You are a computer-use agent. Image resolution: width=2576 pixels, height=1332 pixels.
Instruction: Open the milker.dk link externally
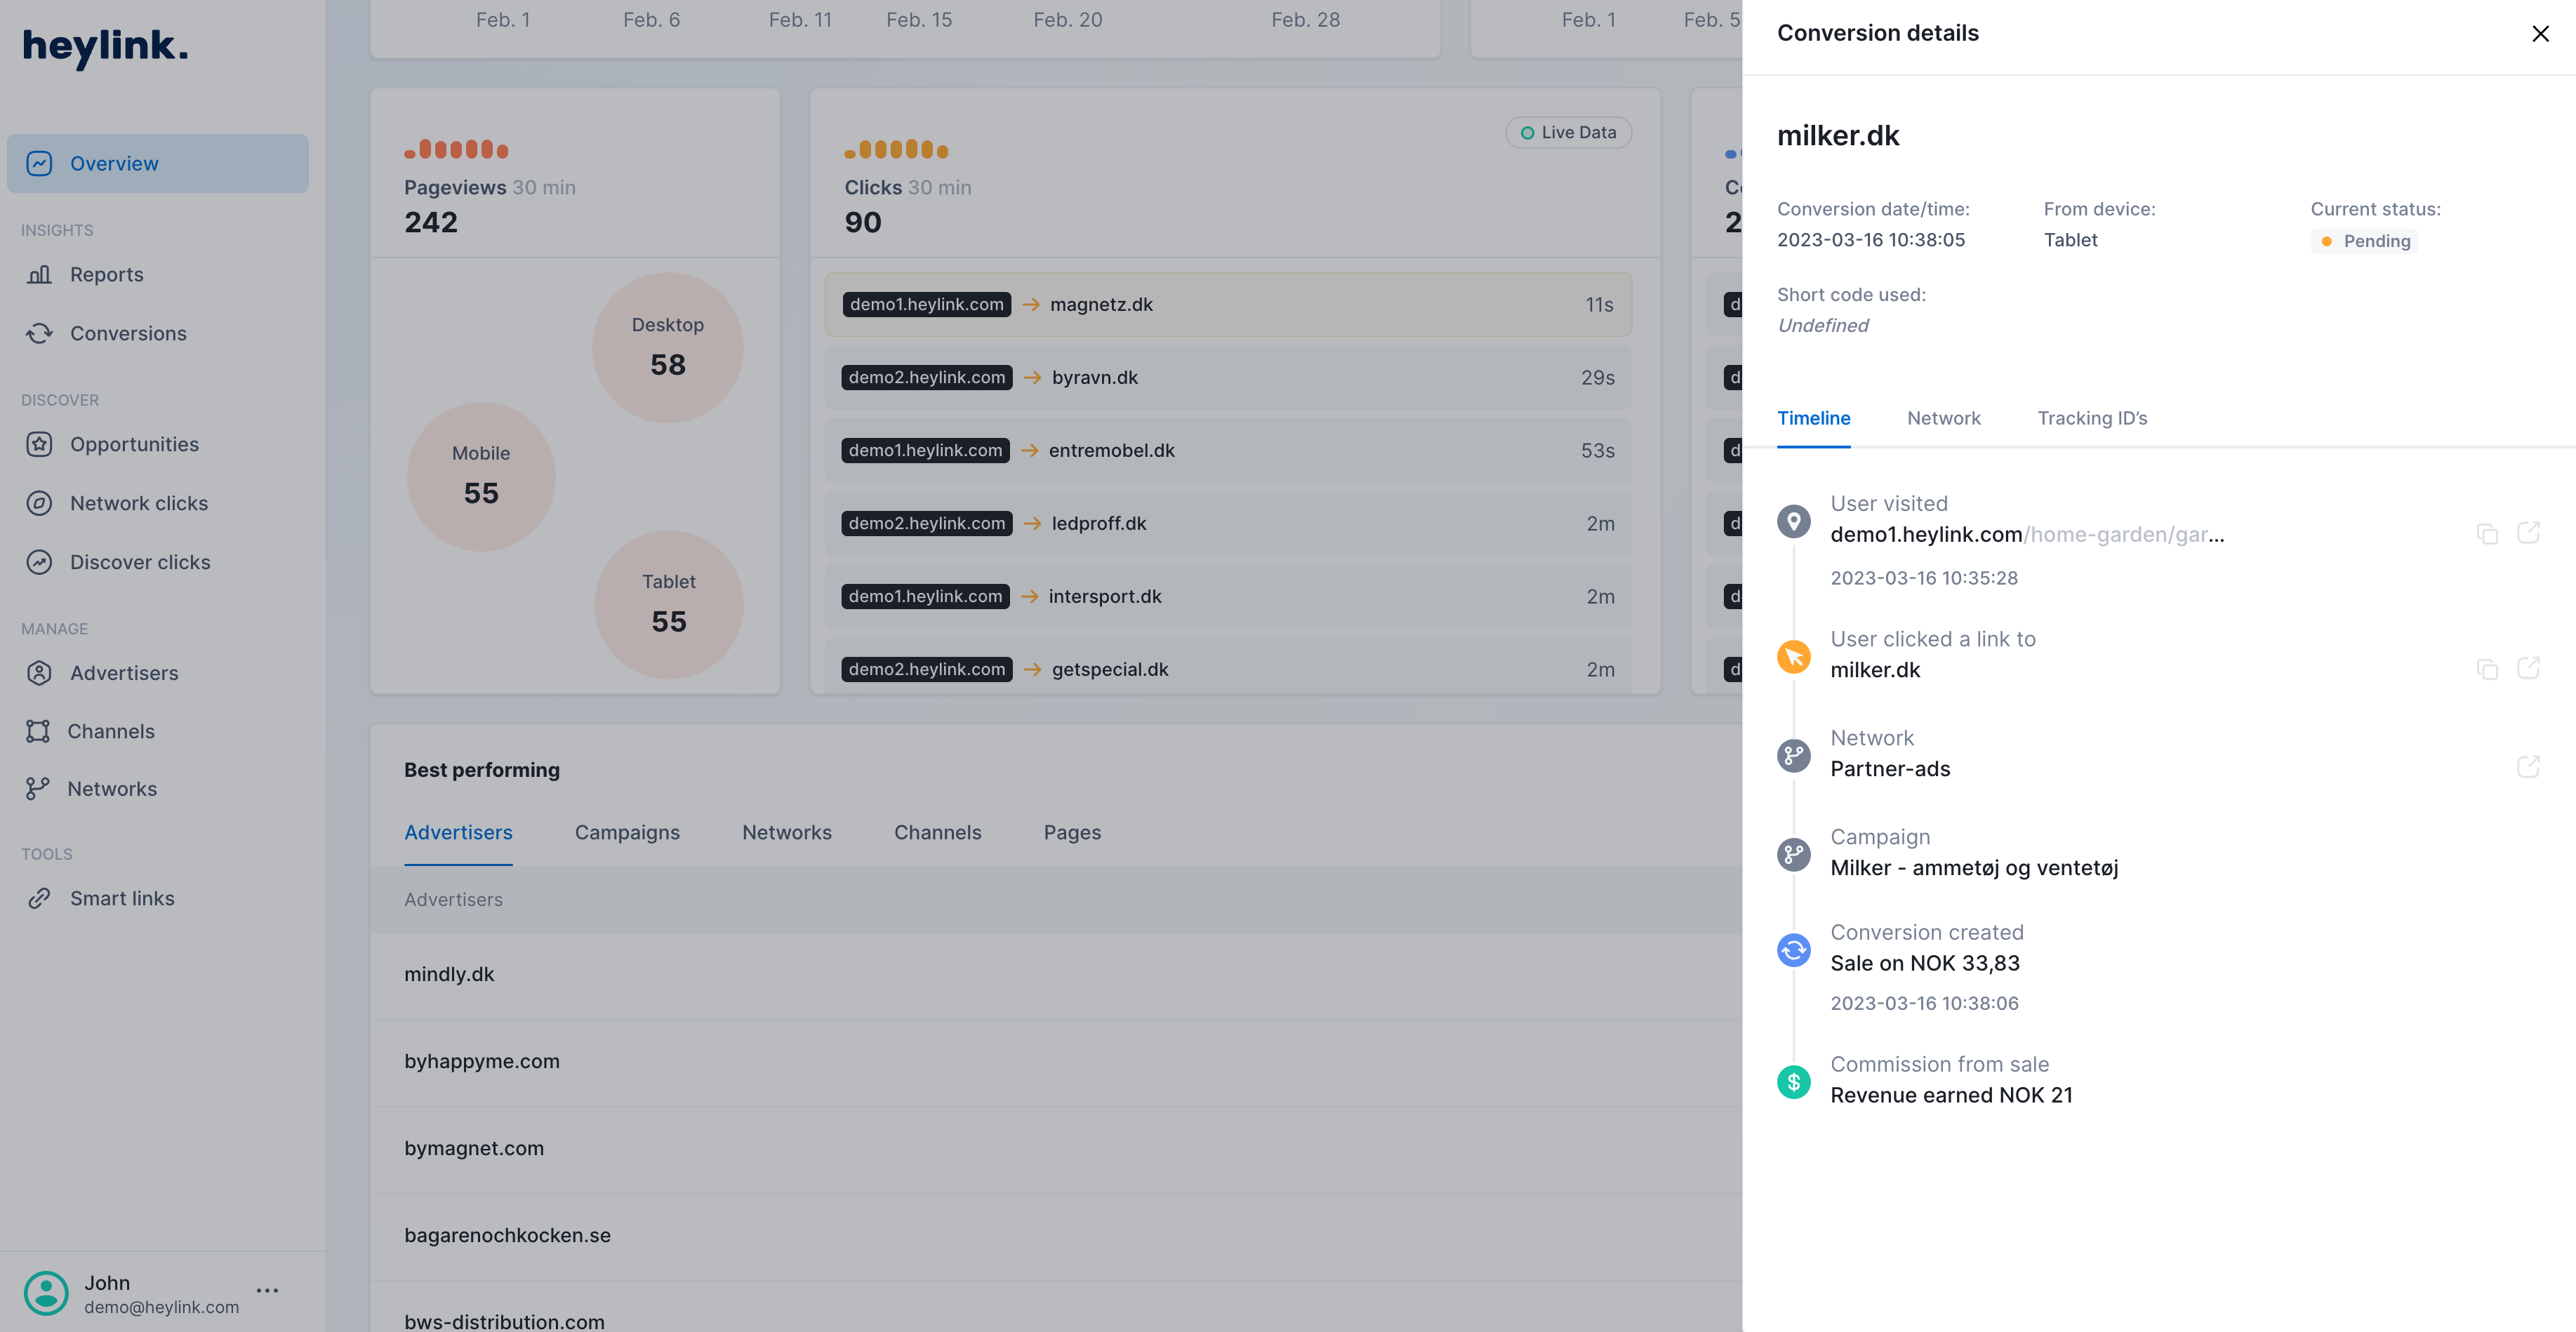pyautogui.click(x=2530, y=668)
